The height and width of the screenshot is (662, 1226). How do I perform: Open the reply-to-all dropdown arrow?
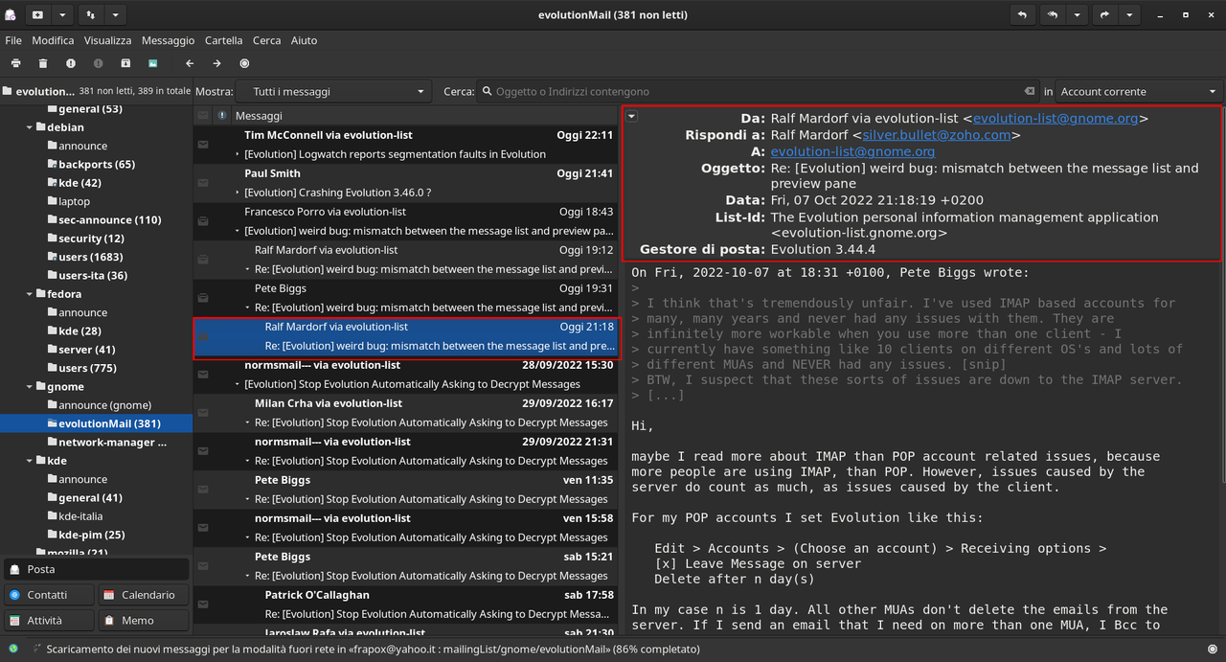[x=1077, y=15]
